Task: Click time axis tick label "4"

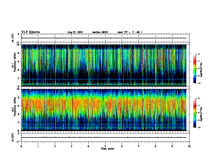Action: 88,146
